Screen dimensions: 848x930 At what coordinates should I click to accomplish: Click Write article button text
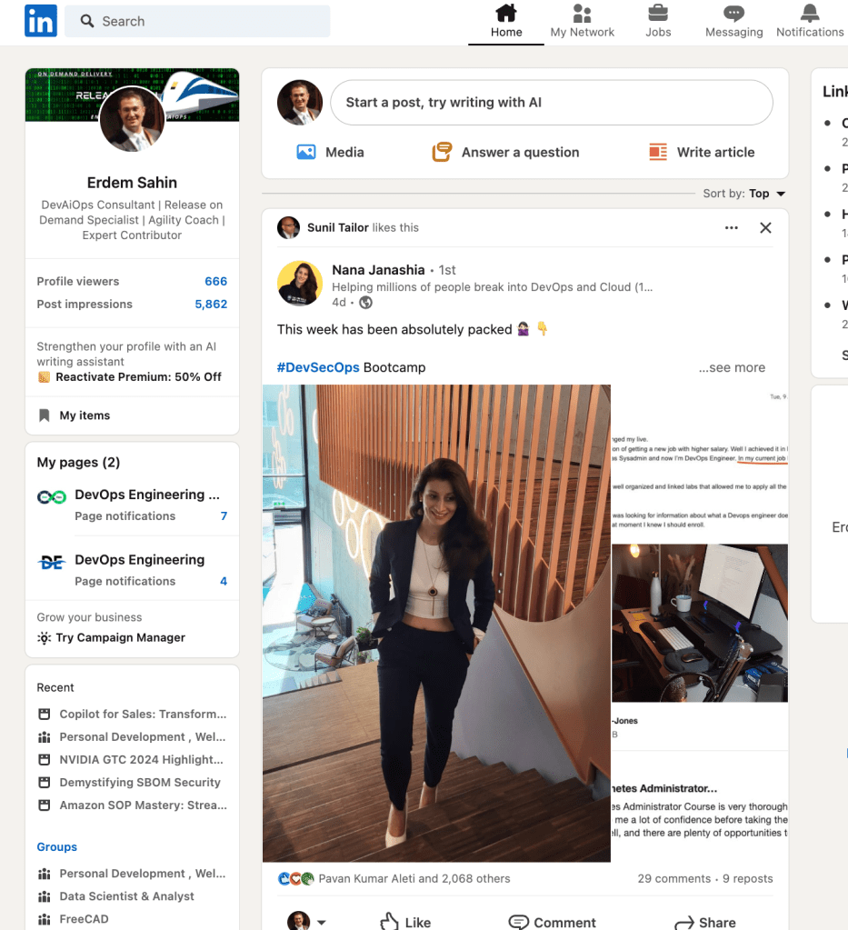coord(716,153)
